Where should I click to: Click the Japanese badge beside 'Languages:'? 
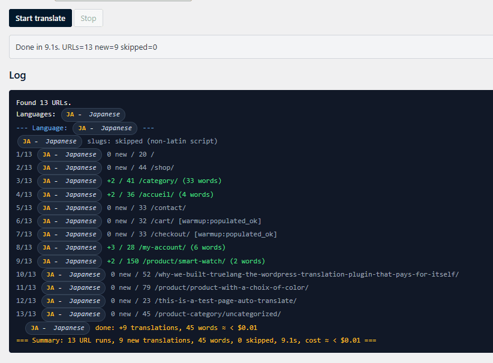93,114
